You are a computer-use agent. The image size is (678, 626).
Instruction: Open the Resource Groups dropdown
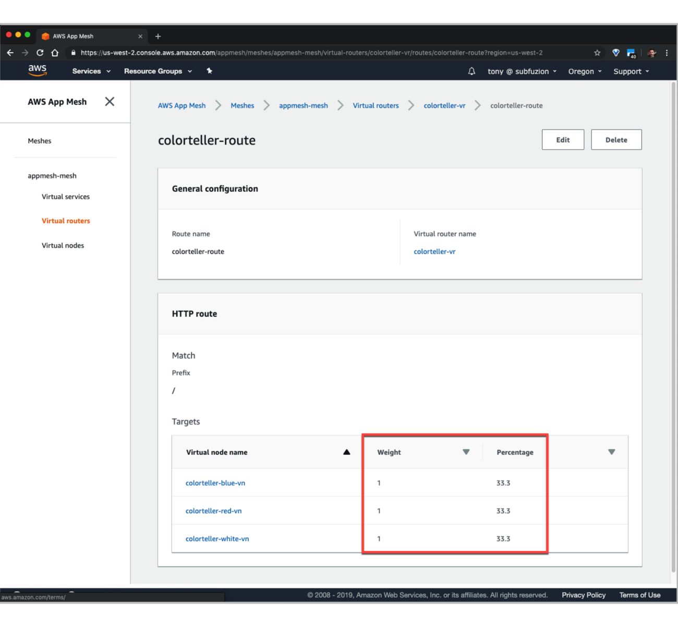[158, 71]
